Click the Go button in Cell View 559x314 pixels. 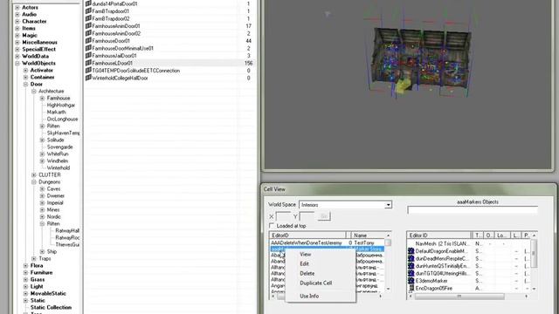(324, 216)
